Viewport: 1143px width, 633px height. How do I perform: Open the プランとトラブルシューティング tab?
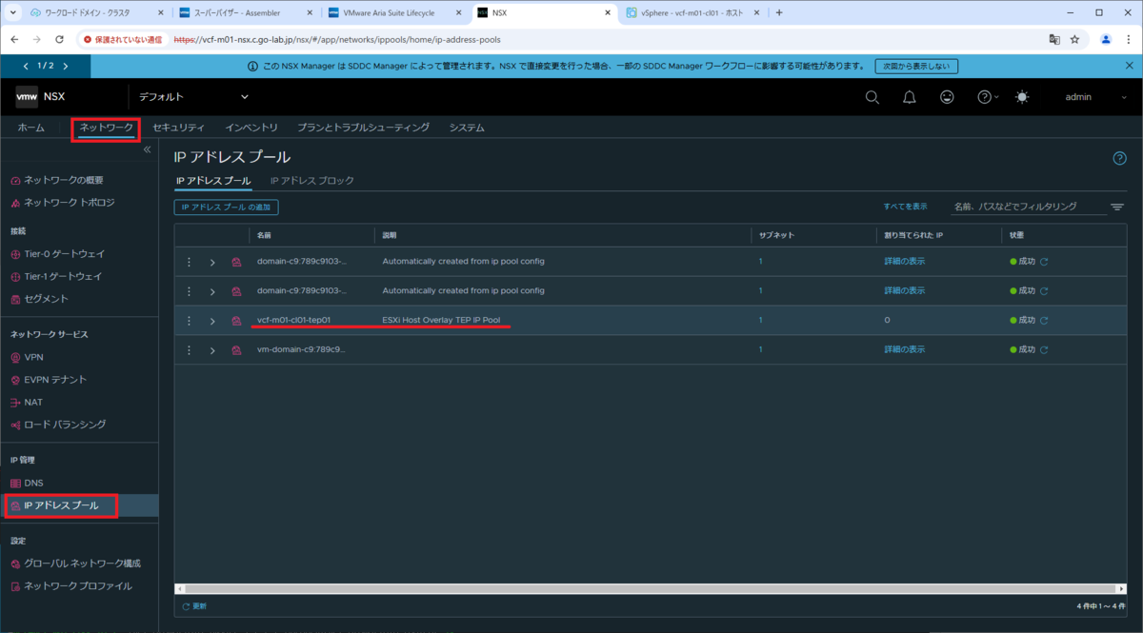click(363, 128)
